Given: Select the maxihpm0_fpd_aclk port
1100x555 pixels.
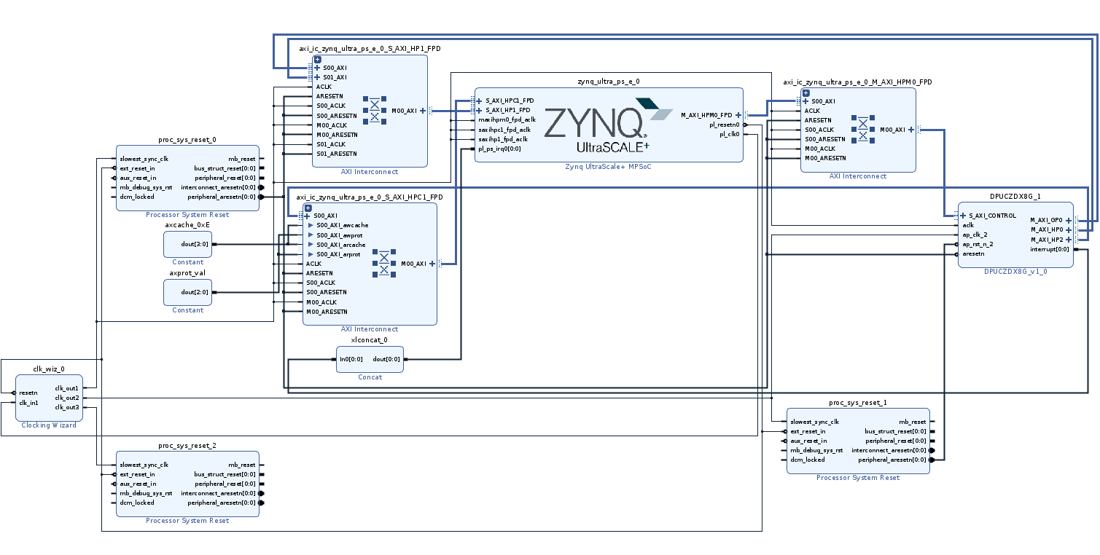Looking at the screenshot, I should (507, 119).
